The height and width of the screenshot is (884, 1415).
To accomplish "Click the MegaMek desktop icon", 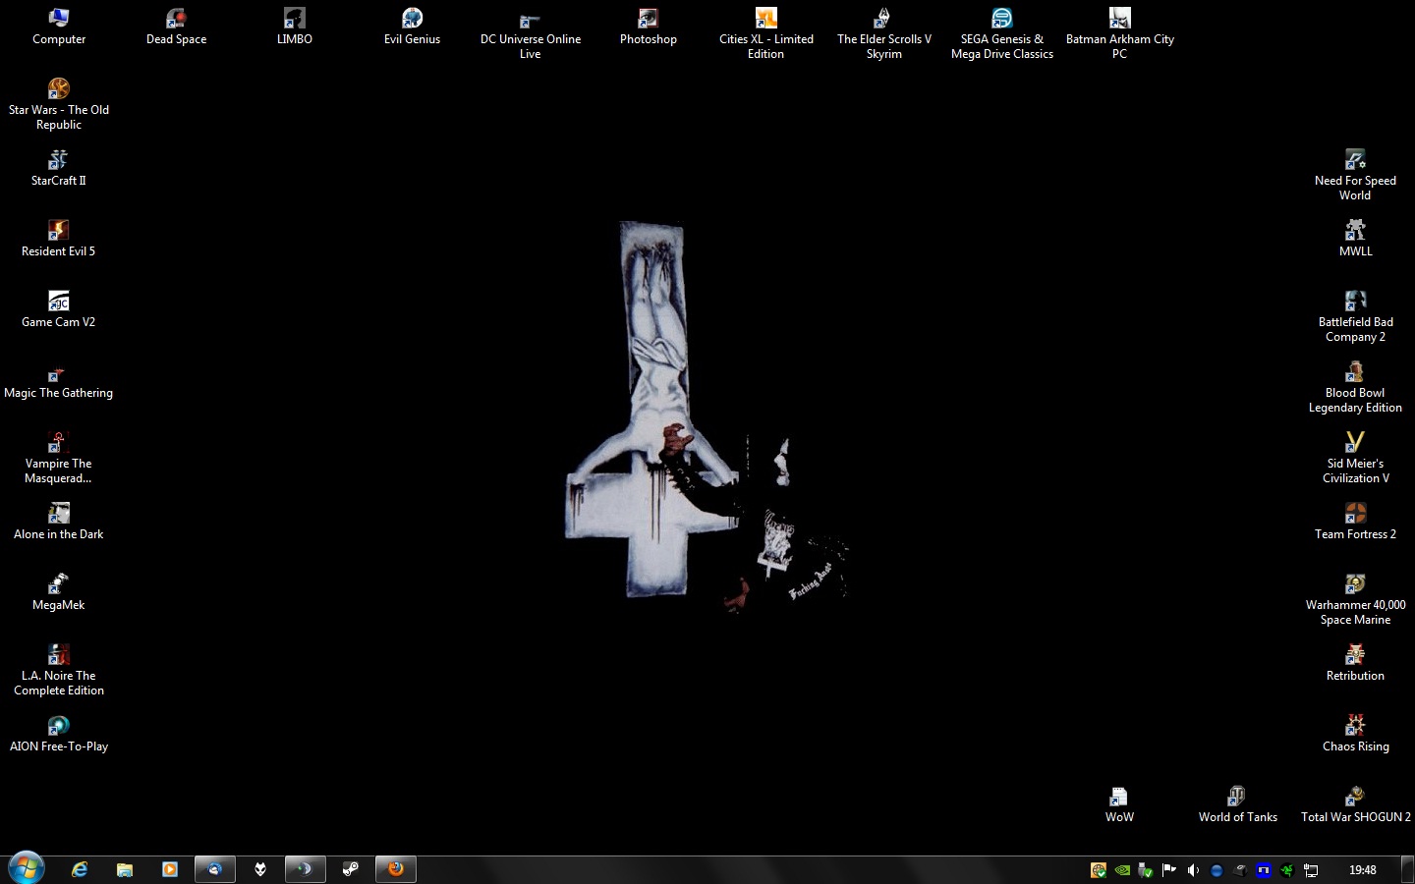I will click(x=59, y=592).
